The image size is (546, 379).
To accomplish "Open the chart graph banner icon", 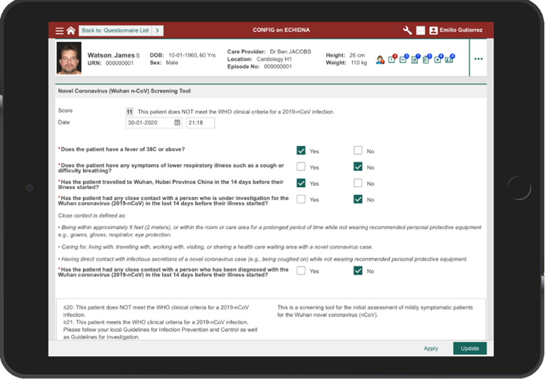I will click(403, 59).
